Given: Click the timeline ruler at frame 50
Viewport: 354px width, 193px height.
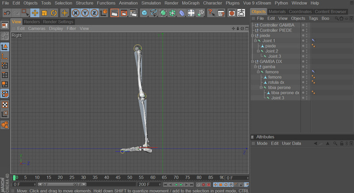Looking at the screenshot, I should (129, 178).
